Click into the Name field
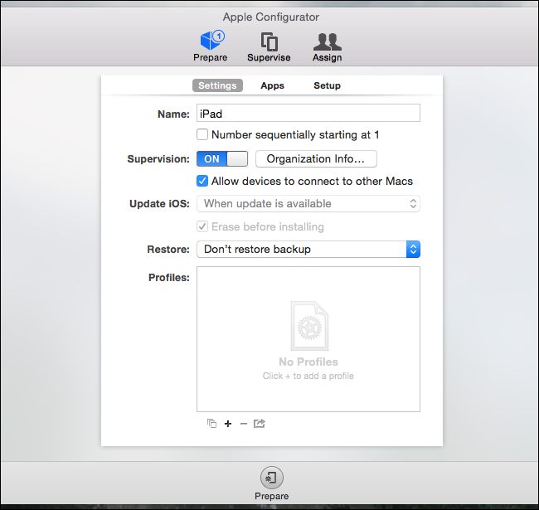This screenshot has height=510, width=539. [x=308, y=113]
